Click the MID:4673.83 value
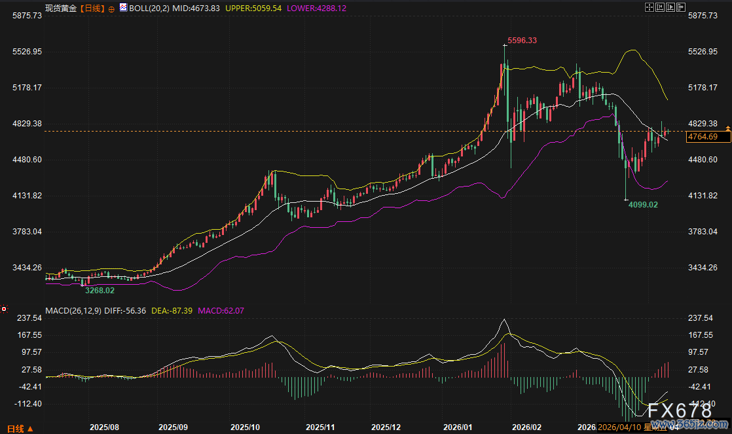Viewport: 732px width, 434px height. click(196, 8)
